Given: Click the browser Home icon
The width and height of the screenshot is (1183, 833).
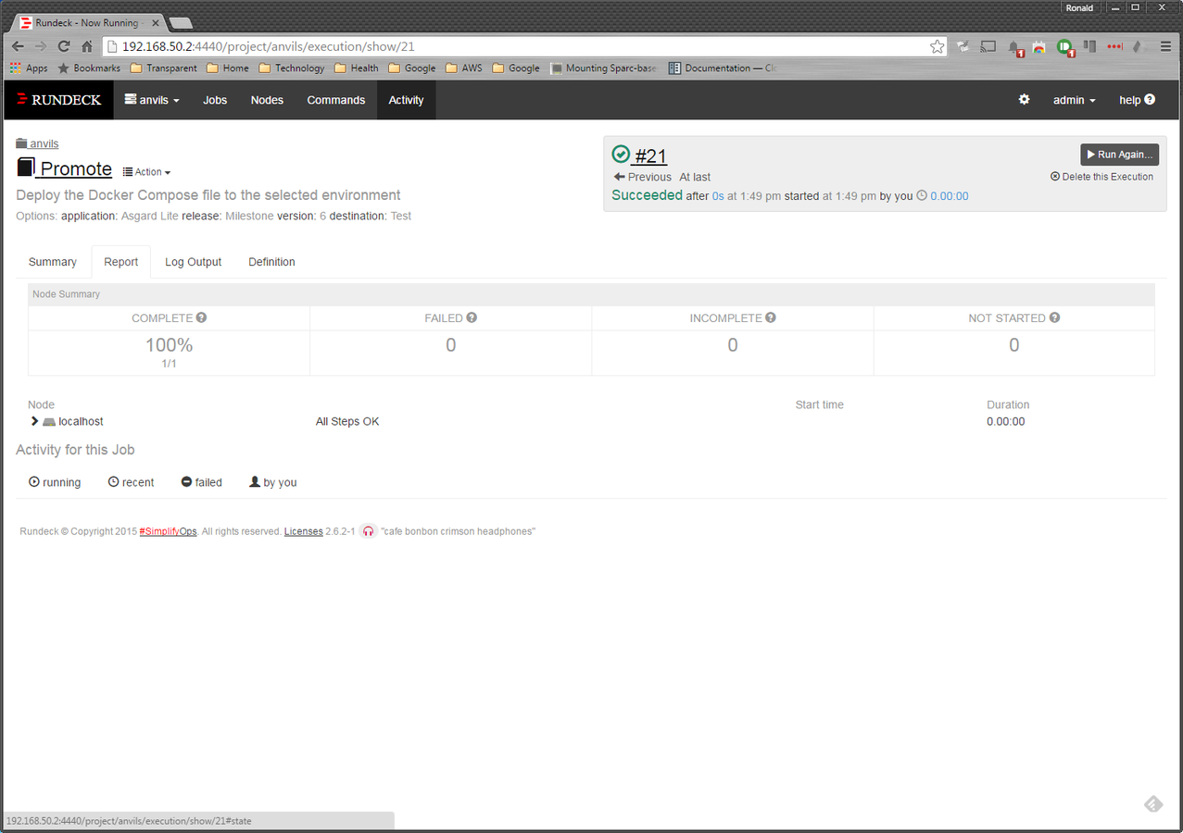Looking at the screenshot, I should (x=87, y=46).
